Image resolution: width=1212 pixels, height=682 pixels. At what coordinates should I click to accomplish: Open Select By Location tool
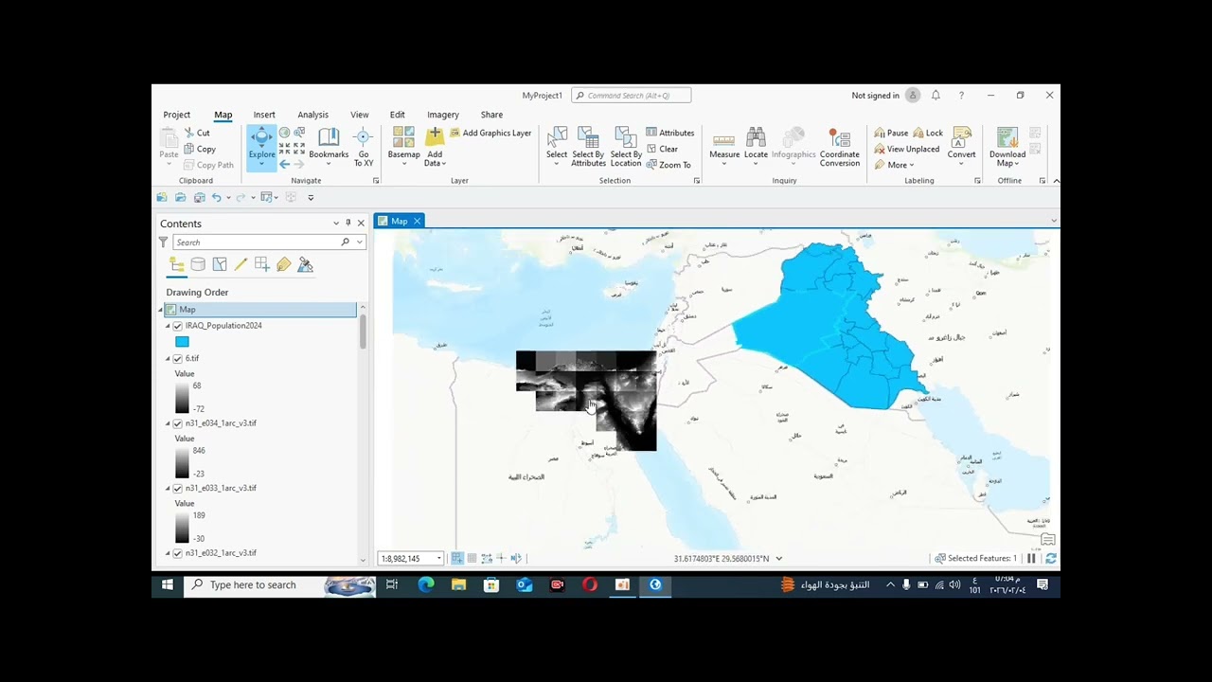(x=625, y=148)
